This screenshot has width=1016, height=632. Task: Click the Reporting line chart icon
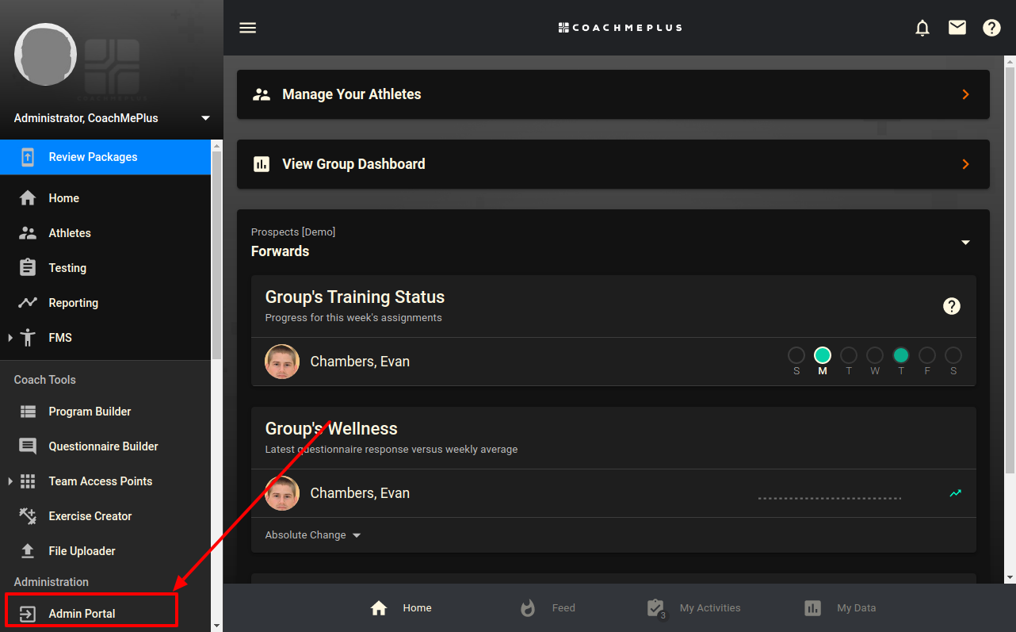click(x=28, y=303)
